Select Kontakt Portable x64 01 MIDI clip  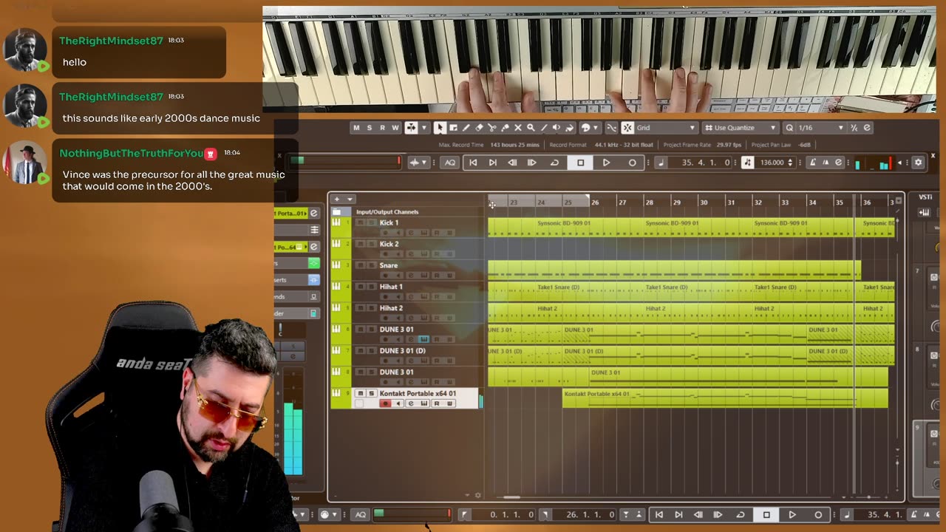tap(725, 399)
